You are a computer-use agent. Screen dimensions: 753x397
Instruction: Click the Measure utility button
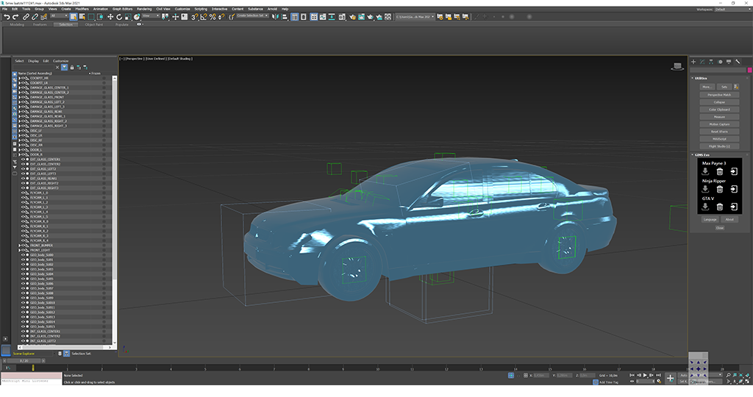(719, 117)
